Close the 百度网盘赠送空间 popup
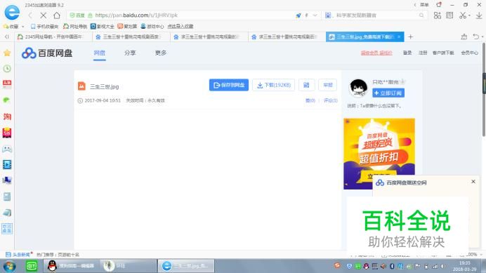Image resolution: width=486 pixels, height=273 pixels. 473,182
